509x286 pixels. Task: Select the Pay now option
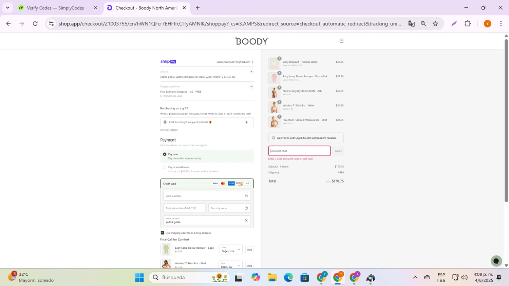165,154
